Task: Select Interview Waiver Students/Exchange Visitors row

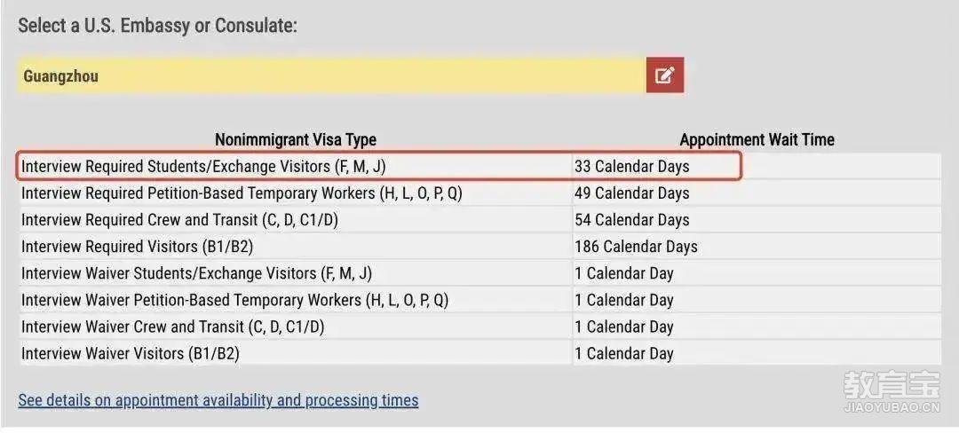Action: [480, 273]
